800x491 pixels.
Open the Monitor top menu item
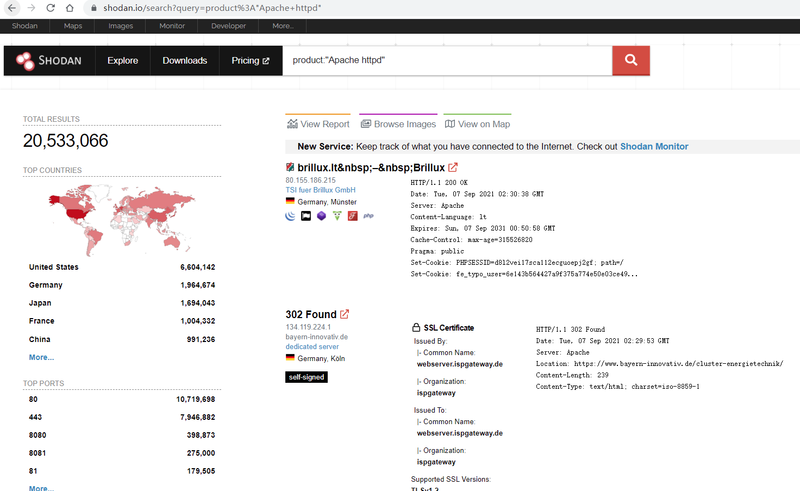click(x=172, y=26)
